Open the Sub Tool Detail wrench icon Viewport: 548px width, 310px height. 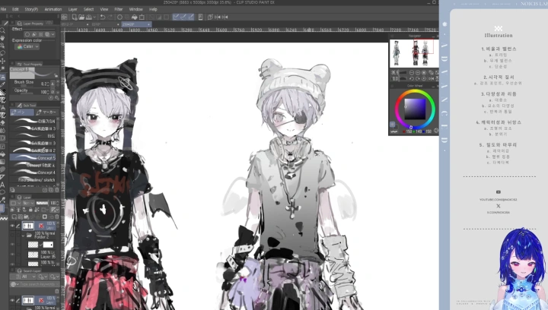(57, 98)
